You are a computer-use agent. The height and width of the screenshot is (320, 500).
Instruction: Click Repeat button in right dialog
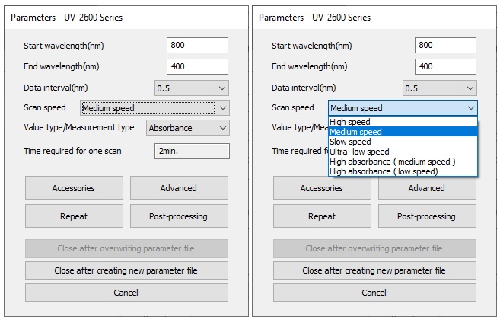pos(322,216)
